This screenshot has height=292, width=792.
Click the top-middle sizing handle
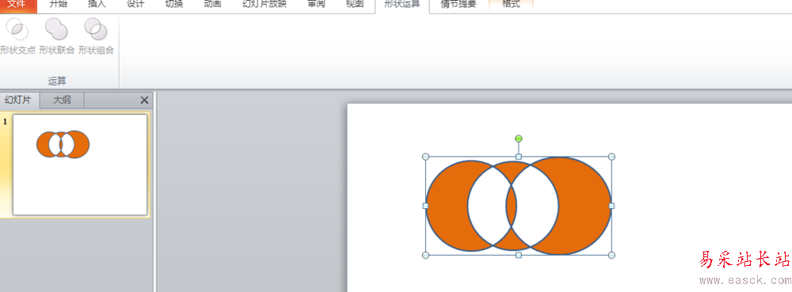(518, 157)
